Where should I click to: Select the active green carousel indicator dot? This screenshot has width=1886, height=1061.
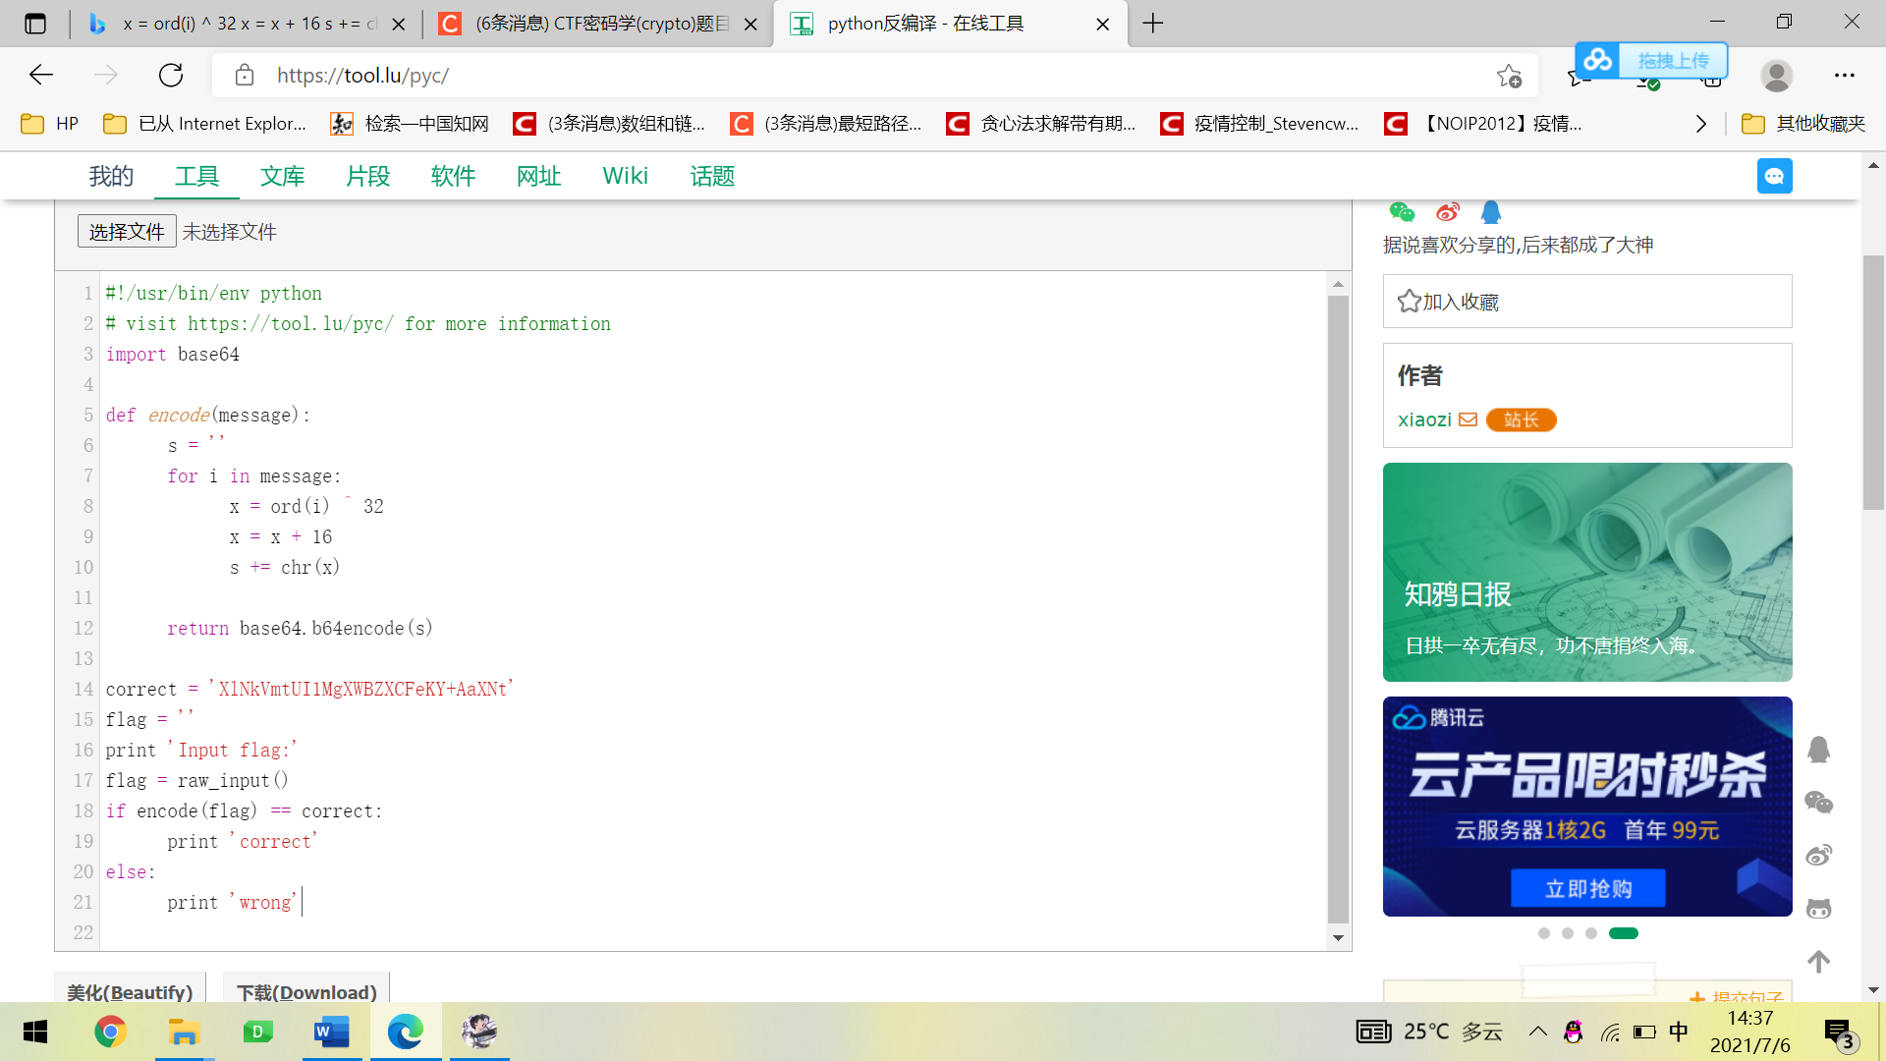tap(1623, 933)
